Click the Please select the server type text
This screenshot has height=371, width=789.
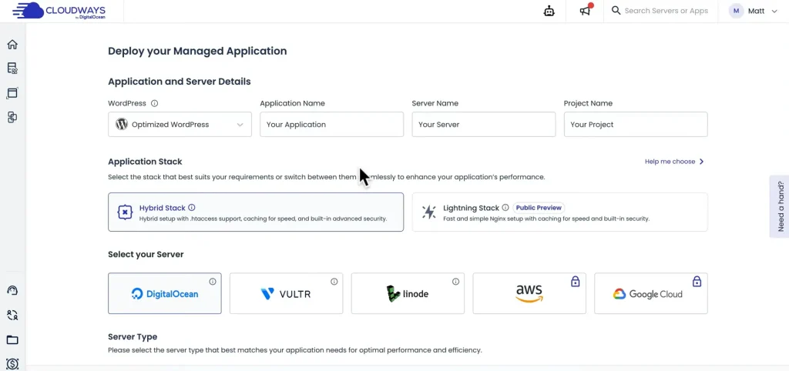pyautogui.click(x=295, y=350)
